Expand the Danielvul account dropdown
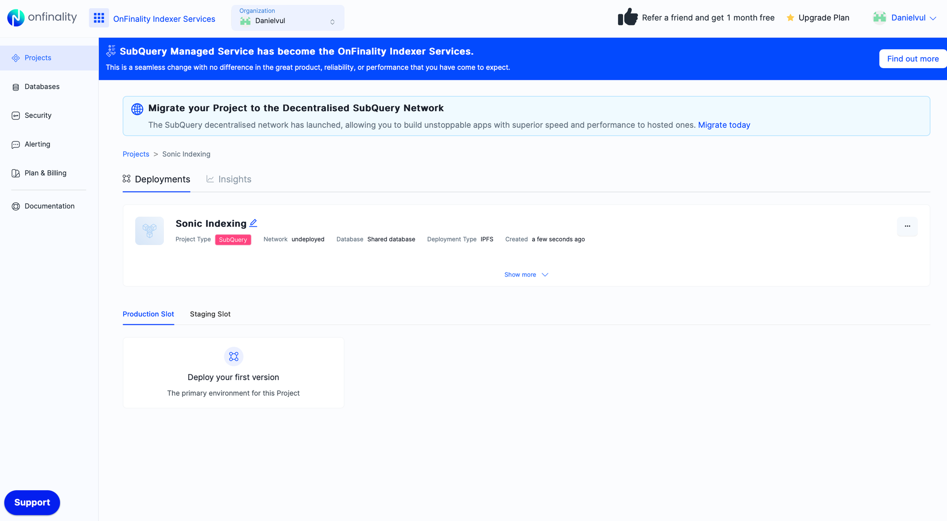The width and height of the screenshot is (947, 521). click(905, 17)
